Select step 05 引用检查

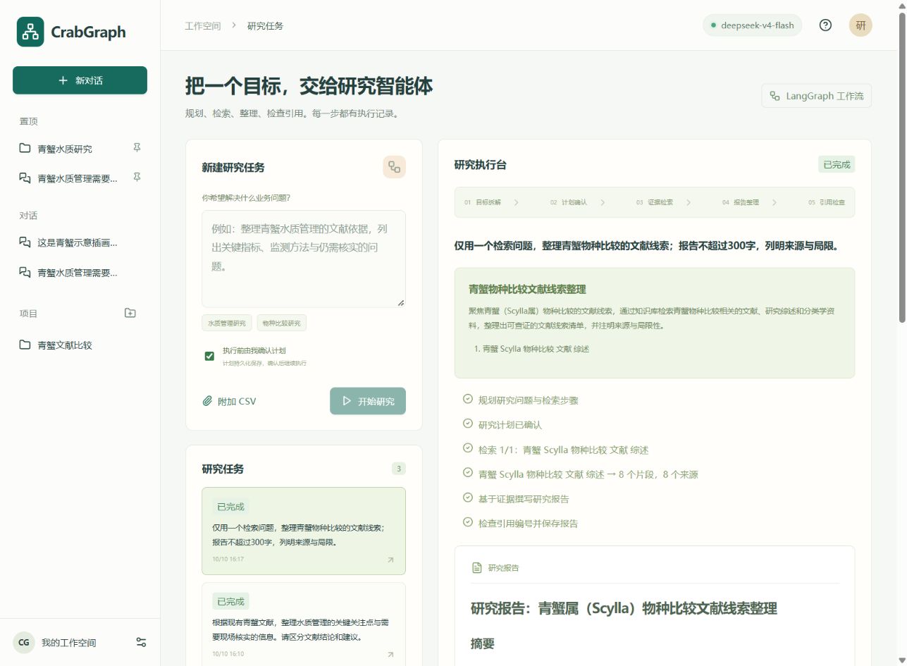[x=826, y=202]
